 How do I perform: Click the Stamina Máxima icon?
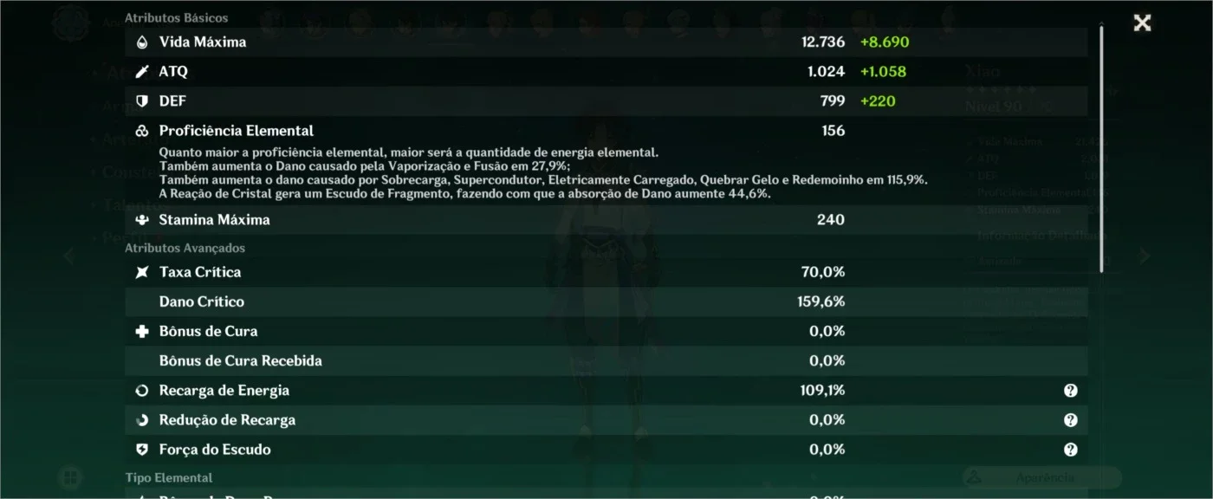point(142,220)
